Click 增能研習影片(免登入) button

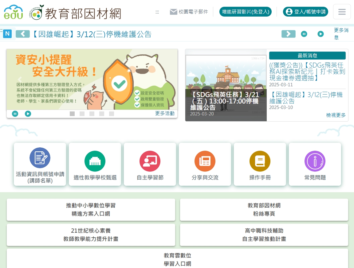(x=246, y=12)
